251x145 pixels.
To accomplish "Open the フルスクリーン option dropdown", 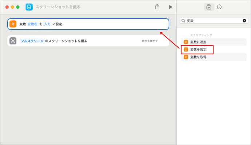I will 32,41.
